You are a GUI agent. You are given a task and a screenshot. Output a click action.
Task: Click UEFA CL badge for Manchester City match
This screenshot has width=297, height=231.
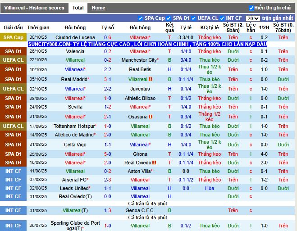point(13,60)
